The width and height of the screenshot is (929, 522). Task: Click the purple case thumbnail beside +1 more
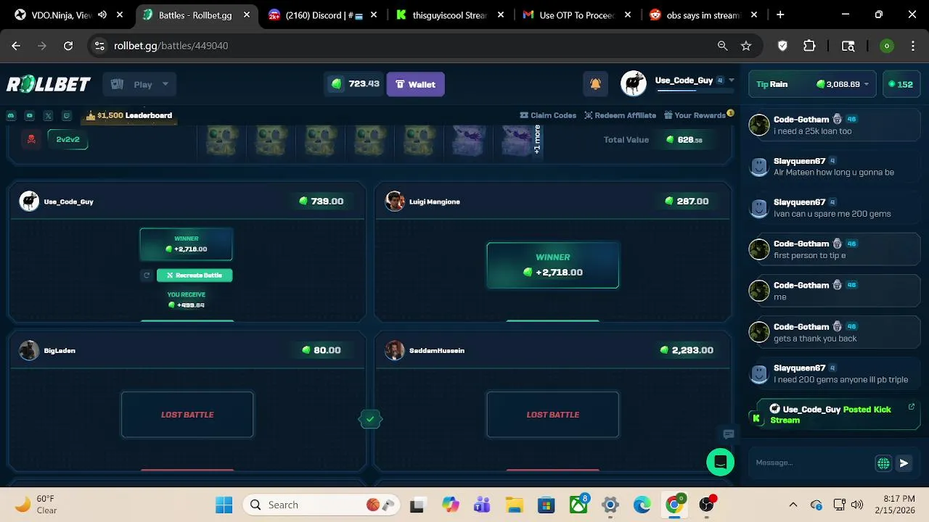click(x=517, y=139)
